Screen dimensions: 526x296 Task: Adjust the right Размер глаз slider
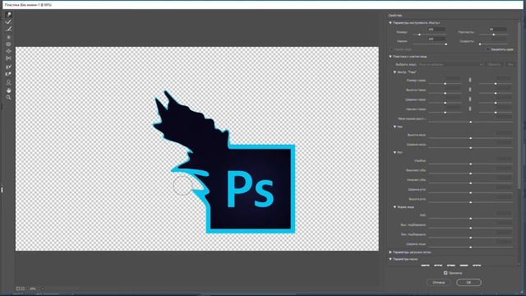(496, 84)
